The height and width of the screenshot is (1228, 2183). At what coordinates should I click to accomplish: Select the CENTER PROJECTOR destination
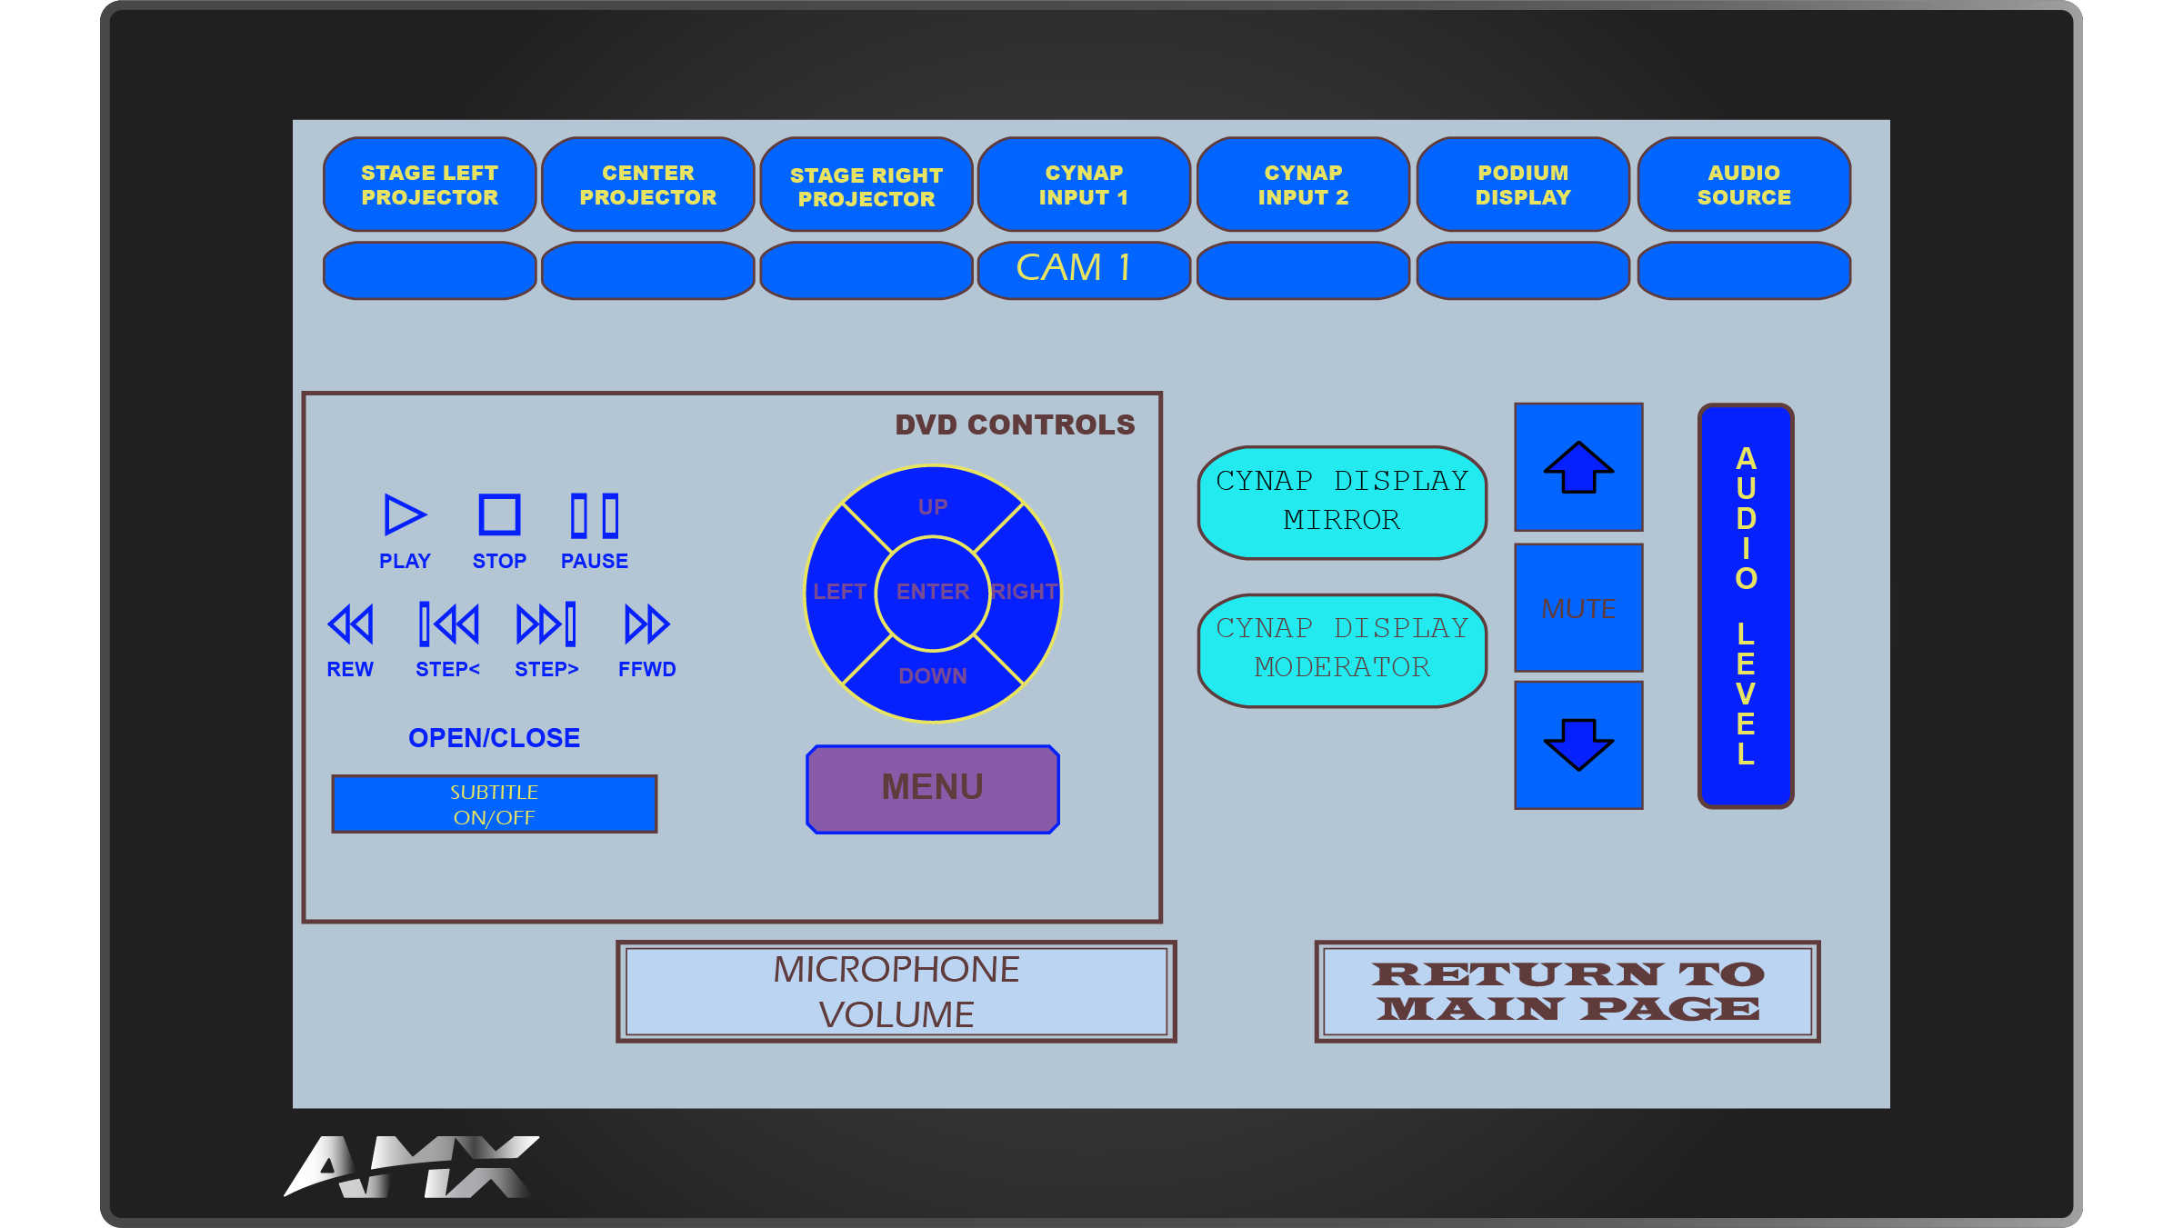click(648, 185)
